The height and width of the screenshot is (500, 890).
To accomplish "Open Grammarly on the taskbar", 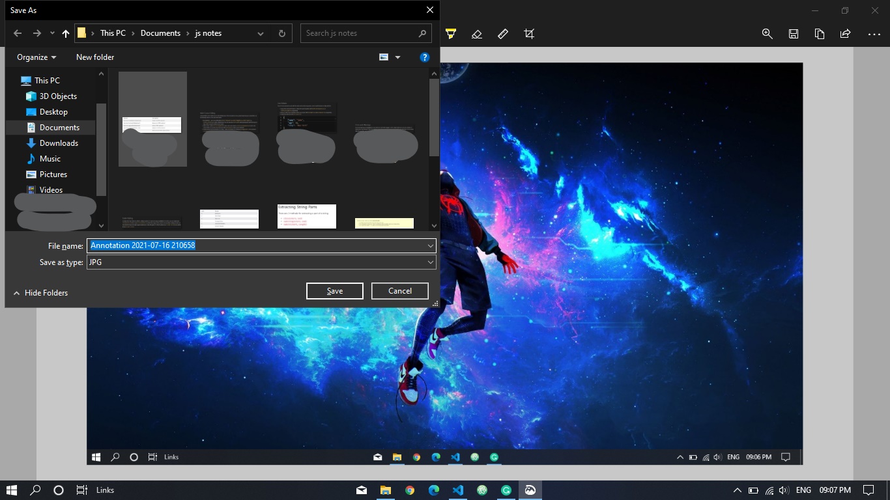I will click(x=506, y=490).
